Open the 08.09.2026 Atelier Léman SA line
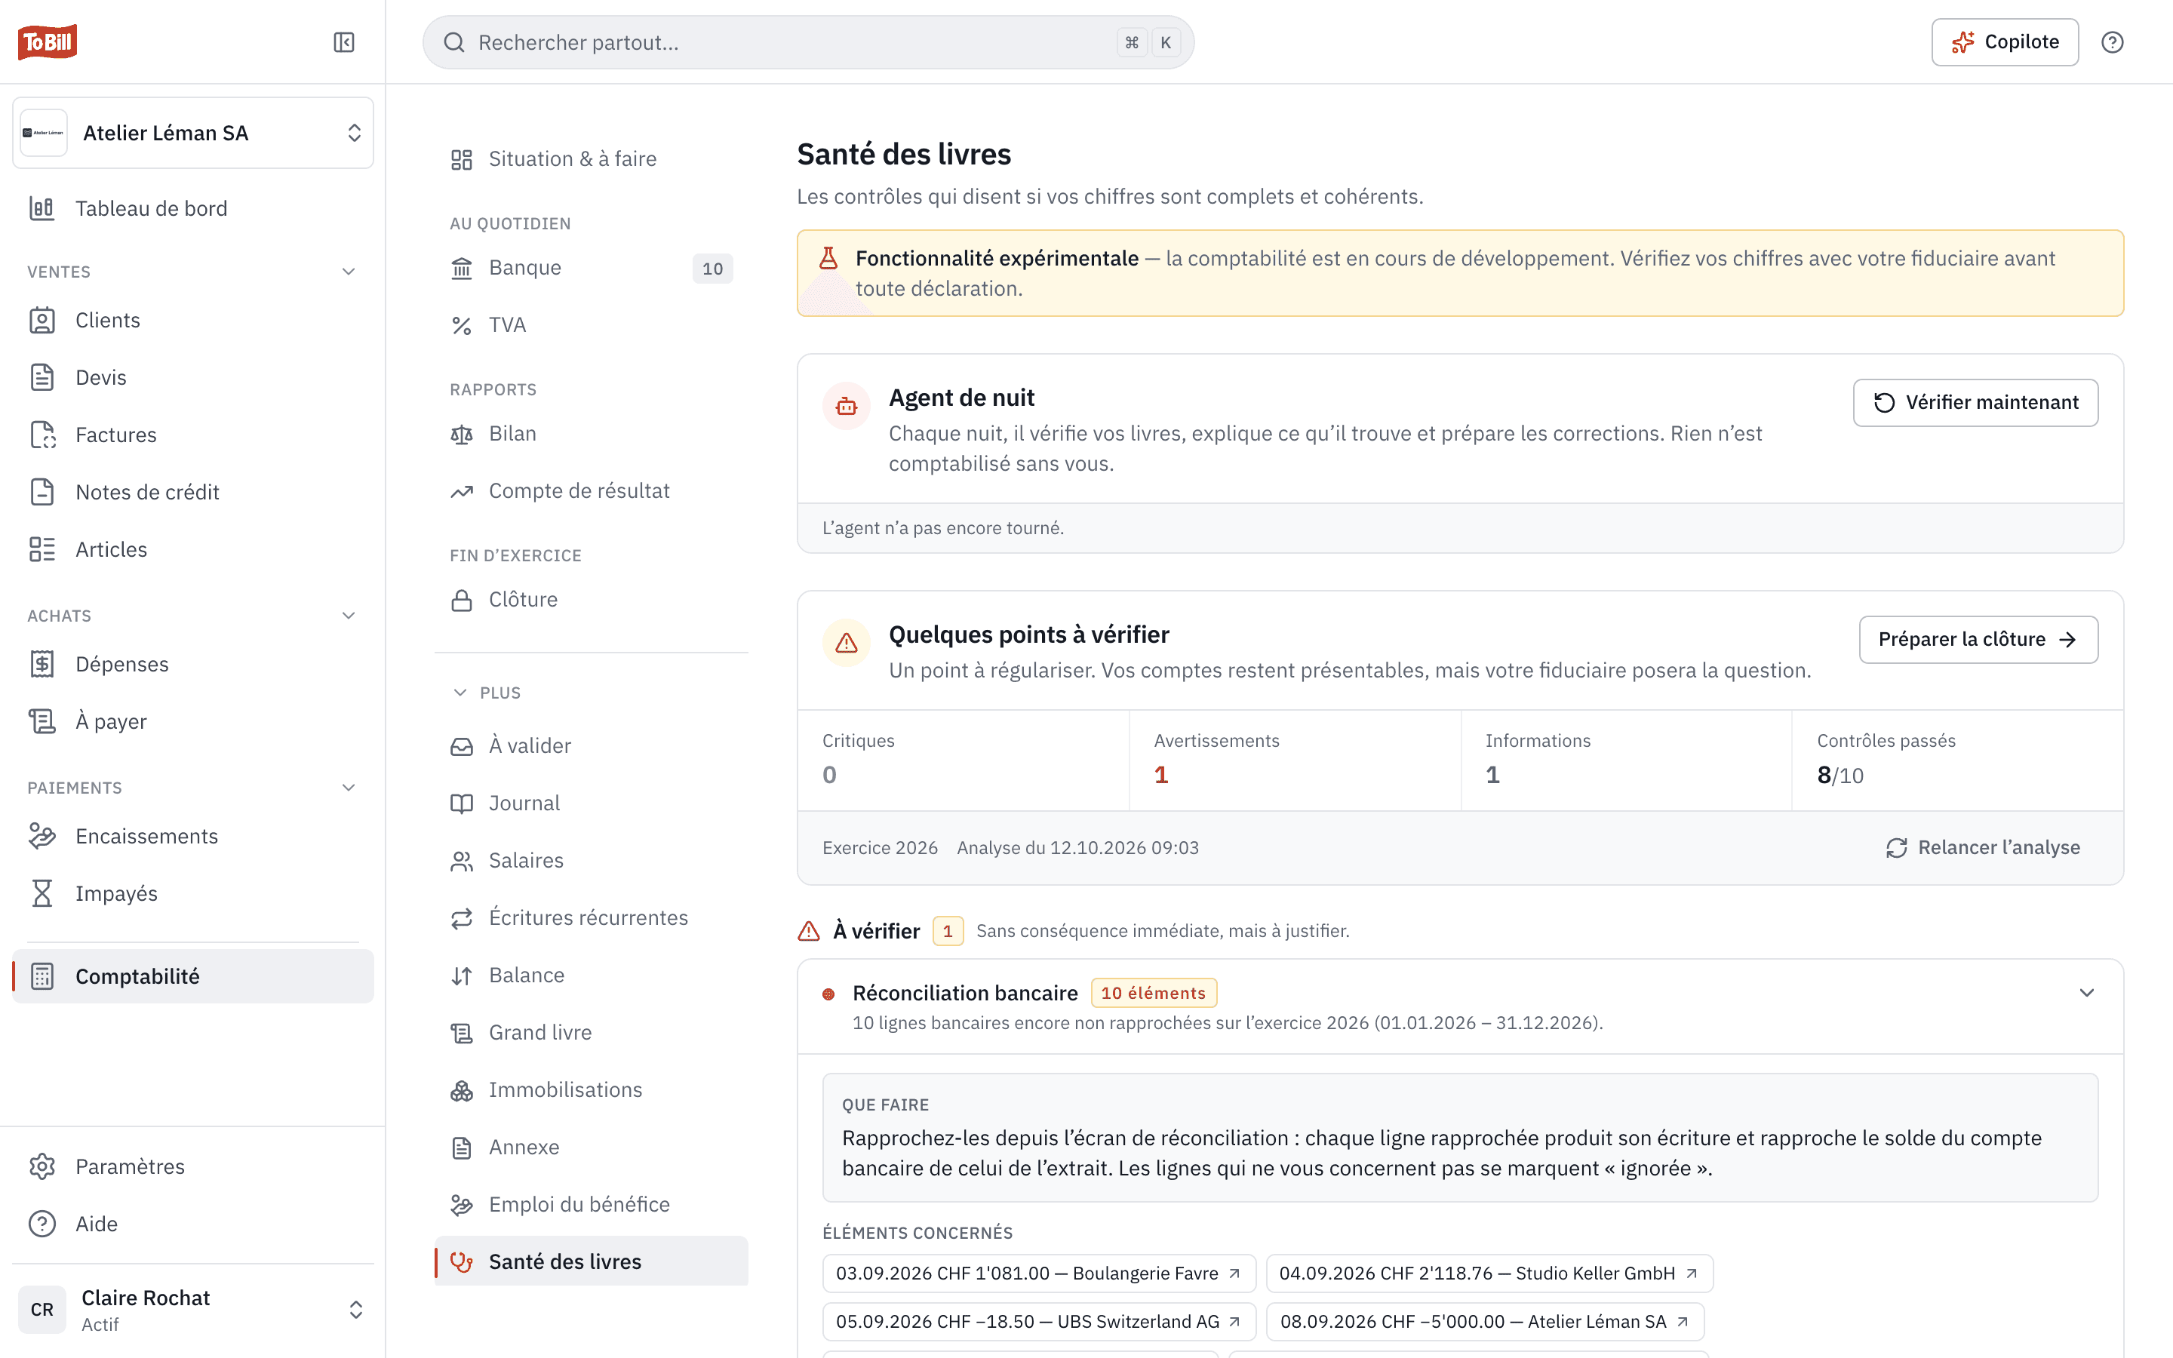The width and height of the screenshot is (2173, 1358). click(x=1485, y=1322)
